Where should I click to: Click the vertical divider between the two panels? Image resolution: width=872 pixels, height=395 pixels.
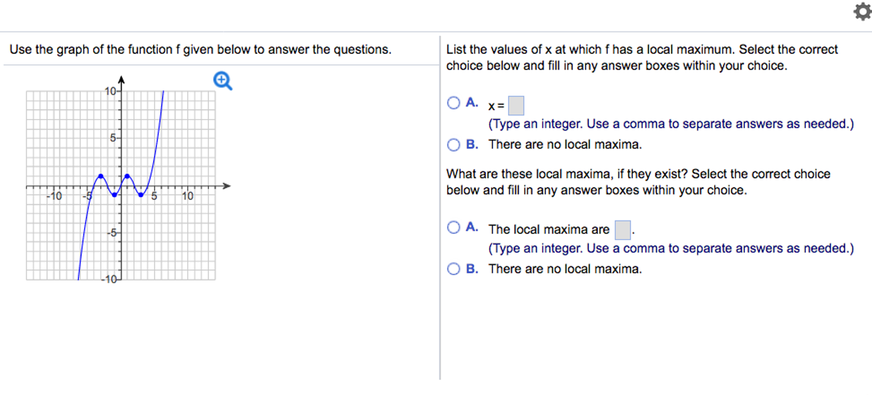440,208
